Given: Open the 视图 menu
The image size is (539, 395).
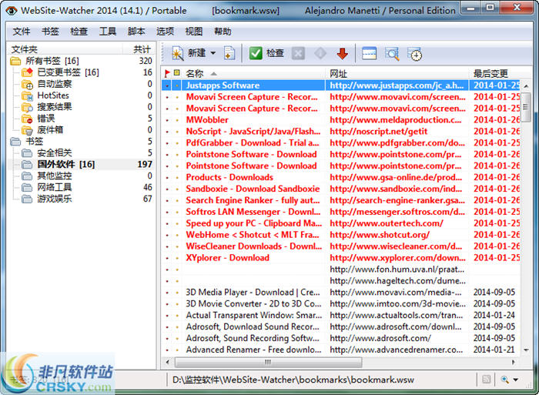Looking at the screenshot, I should click(194, 32).
